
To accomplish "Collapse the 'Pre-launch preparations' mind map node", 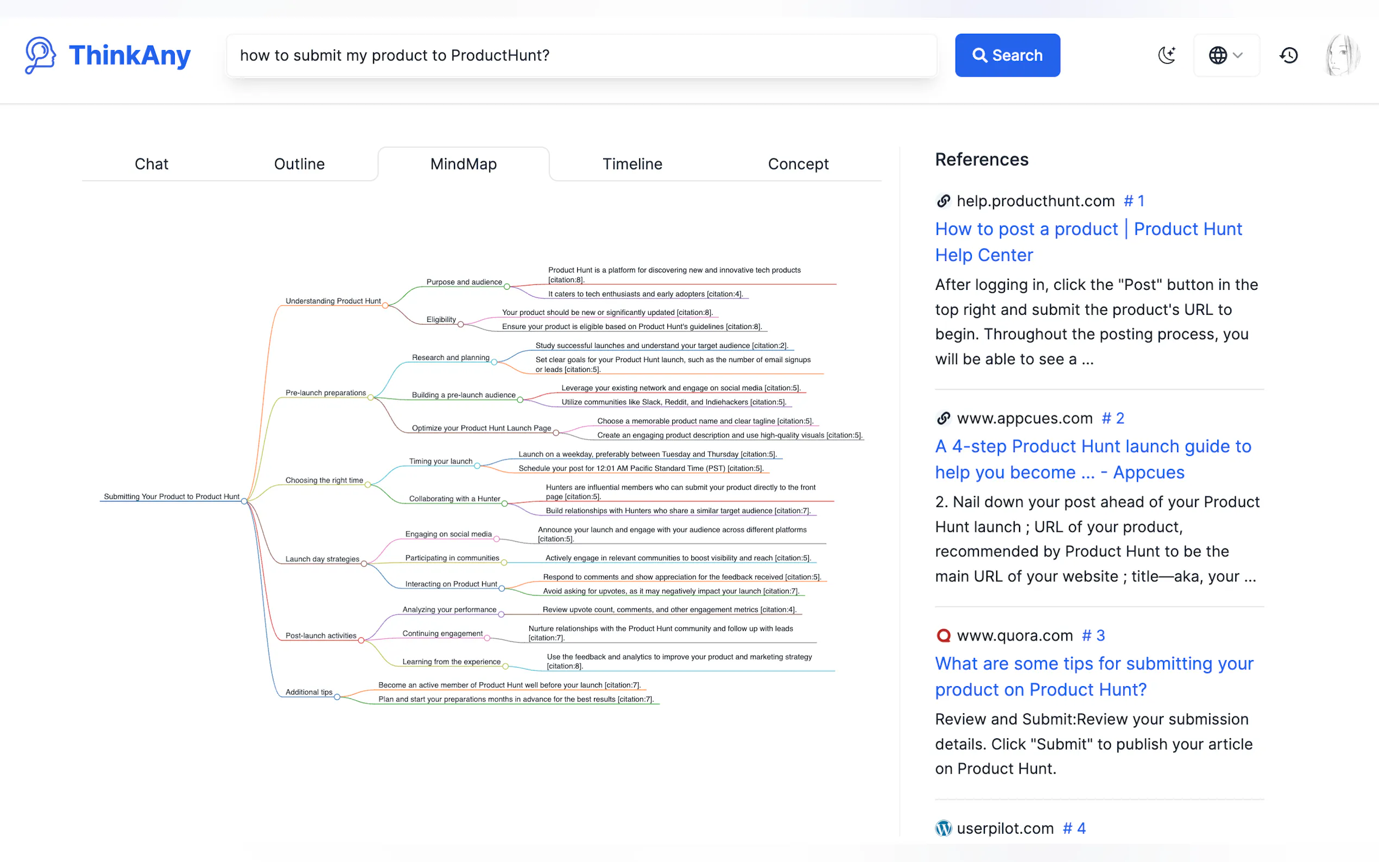I will [x=371, y=397].
